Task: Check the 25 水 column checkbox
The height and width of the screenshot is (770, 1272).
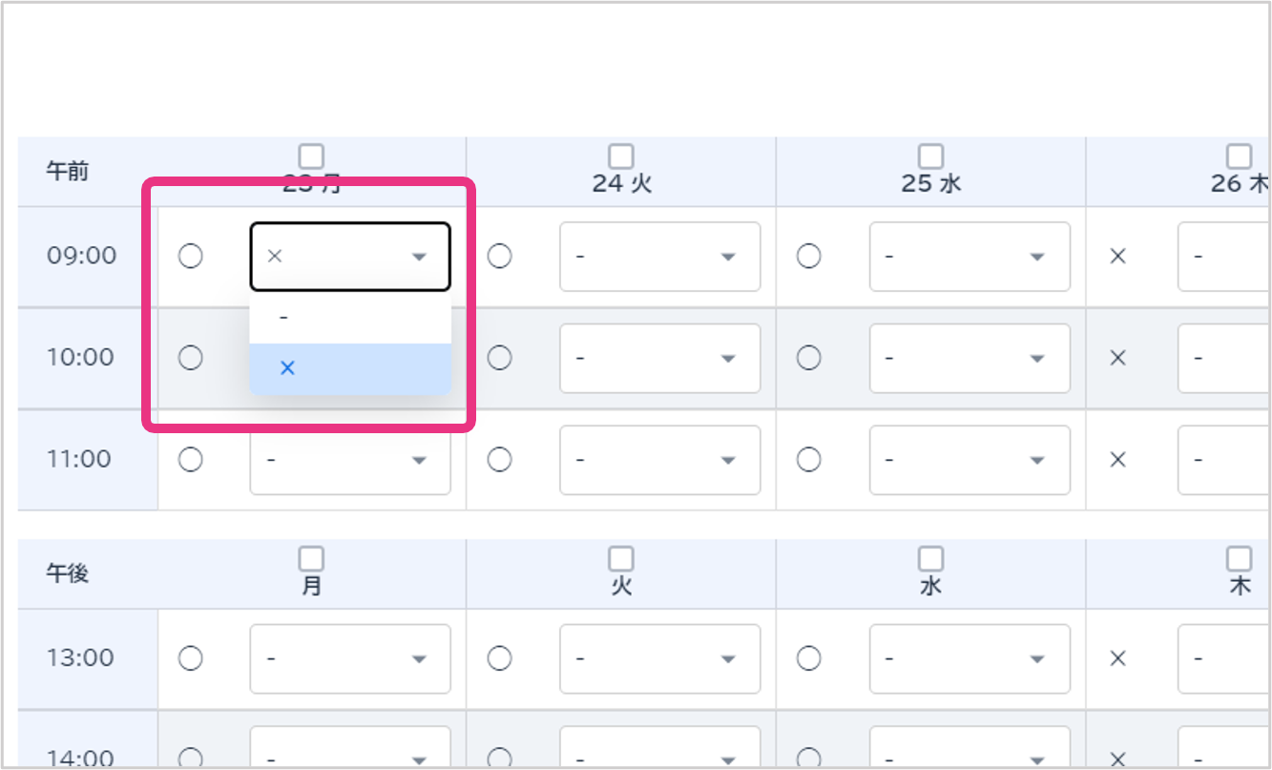Action: pos(930,156)
